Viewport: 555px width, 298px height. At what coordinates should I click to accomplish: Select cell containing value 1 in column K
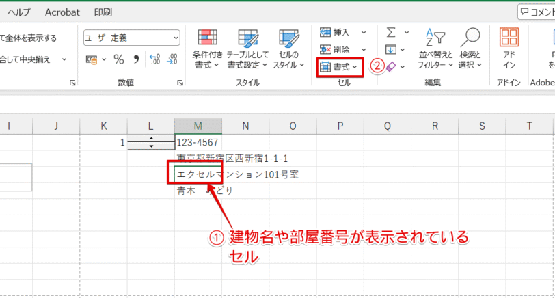[103, 142]
